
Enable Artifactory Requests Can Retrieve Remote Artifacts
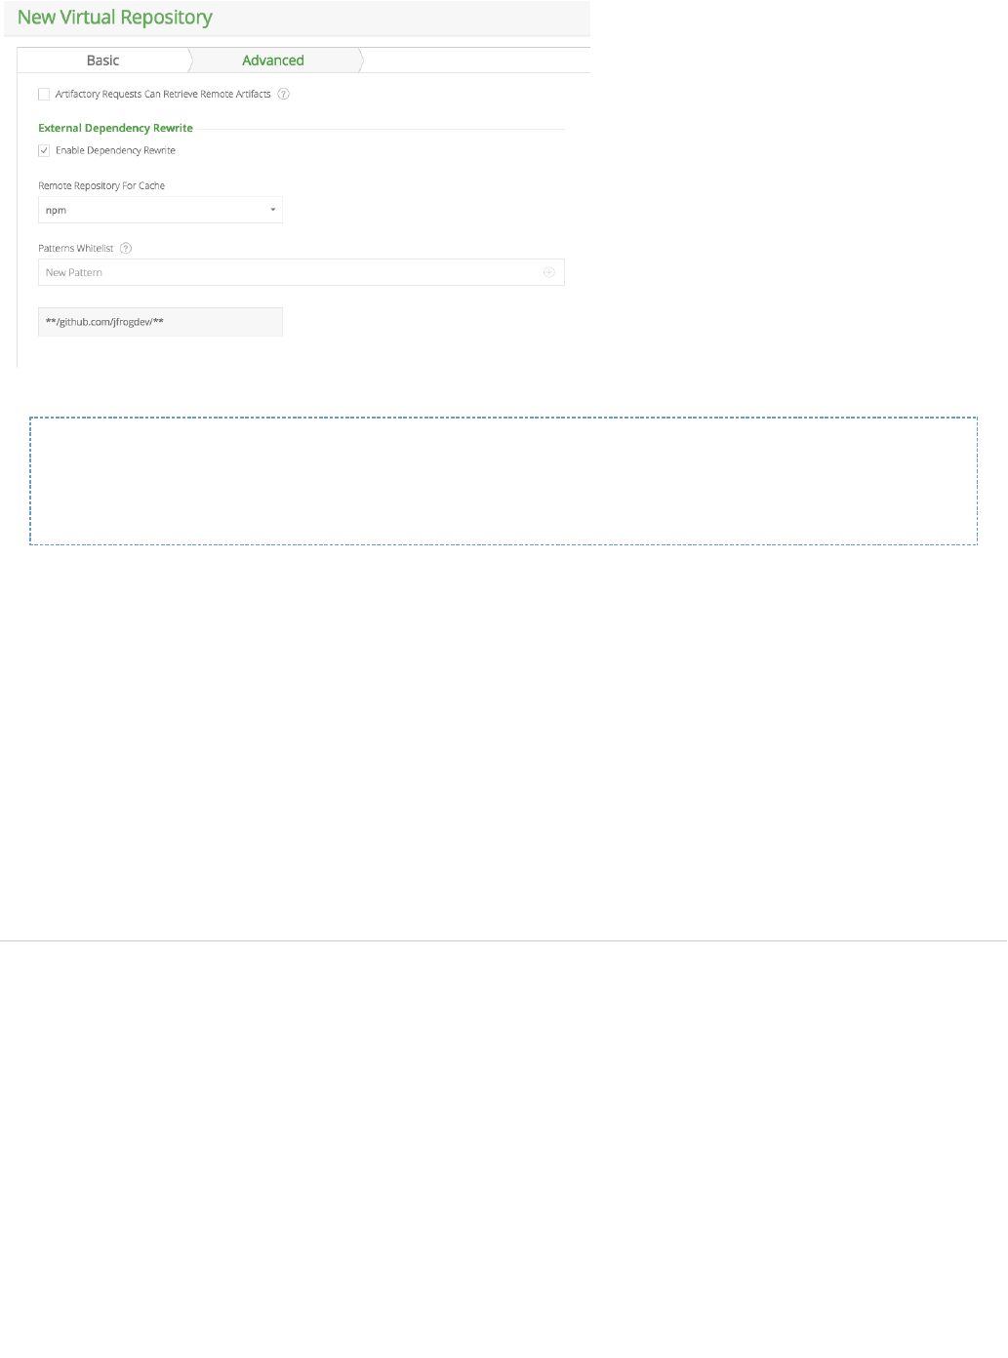pyautogui.click(x=44, y=95)
